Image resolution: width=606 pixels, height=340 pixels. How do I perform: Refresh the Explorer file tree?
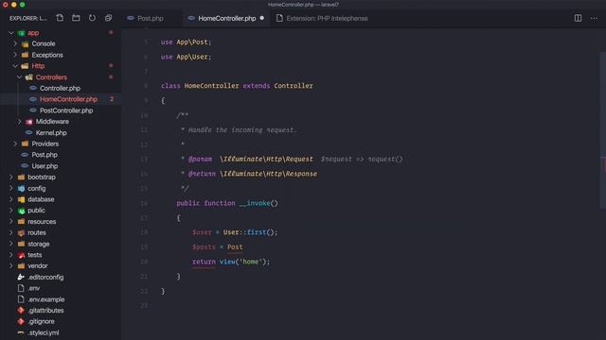coord(92,18)
